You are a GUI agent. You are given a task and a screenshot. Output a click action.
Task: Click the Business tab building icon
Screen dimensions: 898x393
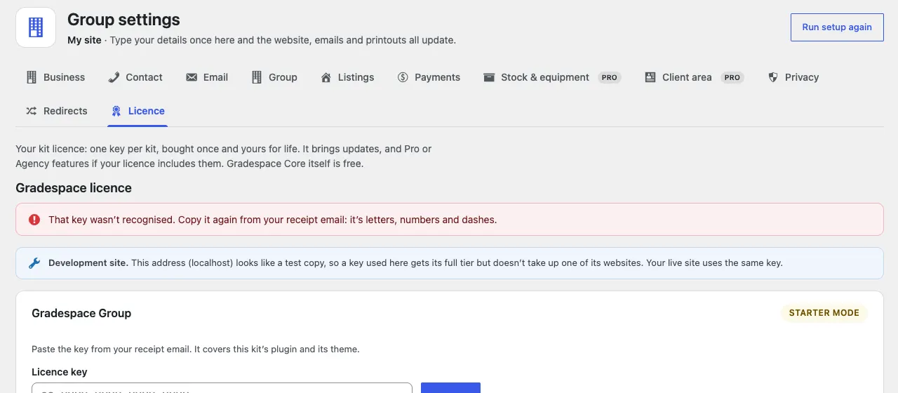pos(32,77)
